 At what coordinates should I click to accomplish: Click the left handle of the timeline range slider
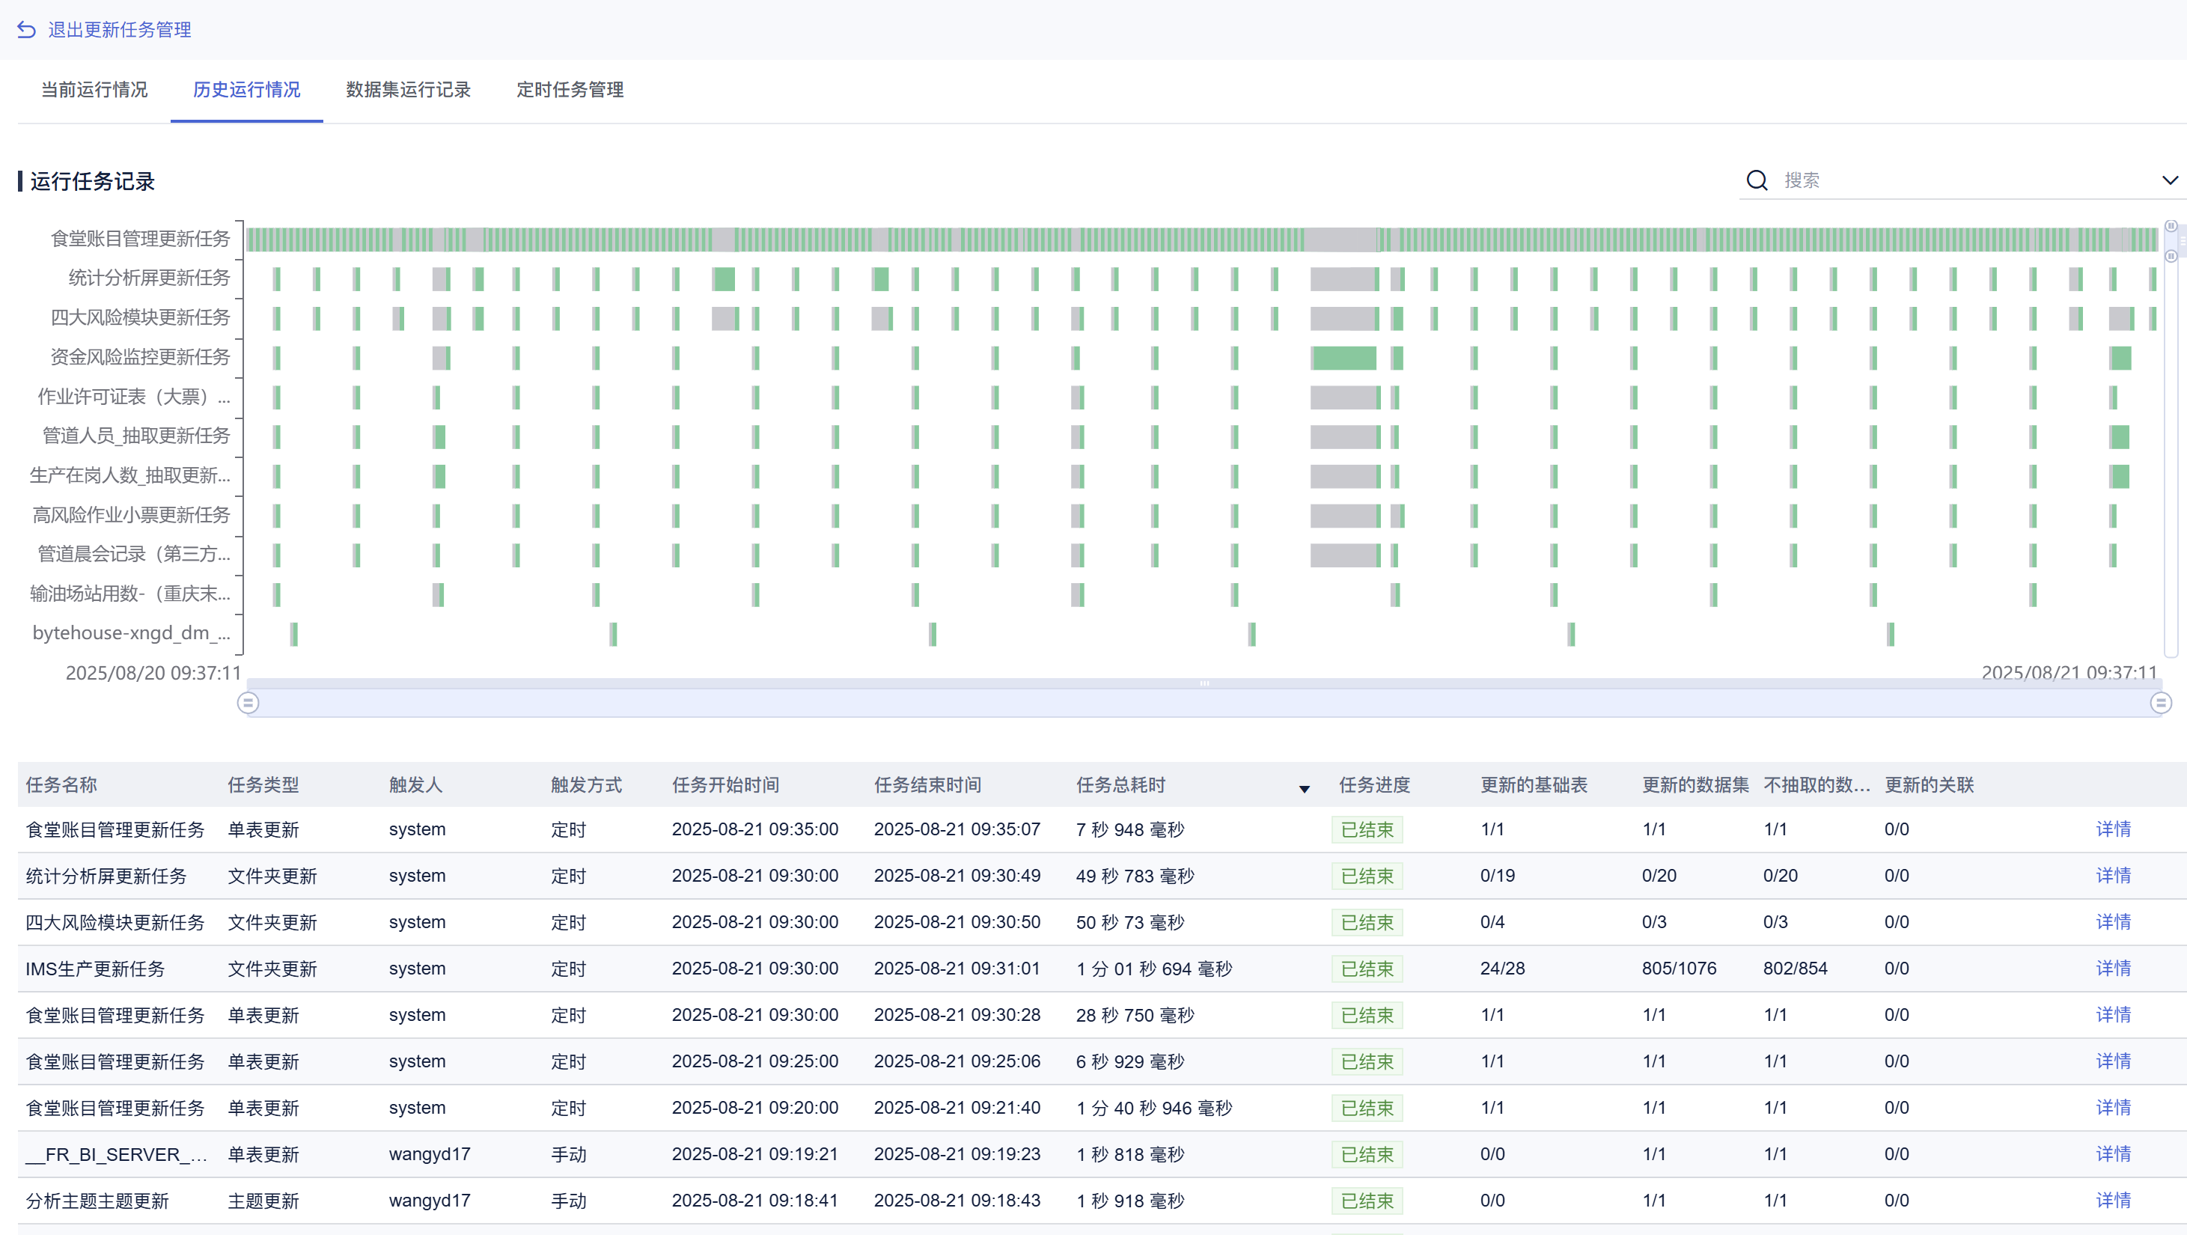[248, 702]
